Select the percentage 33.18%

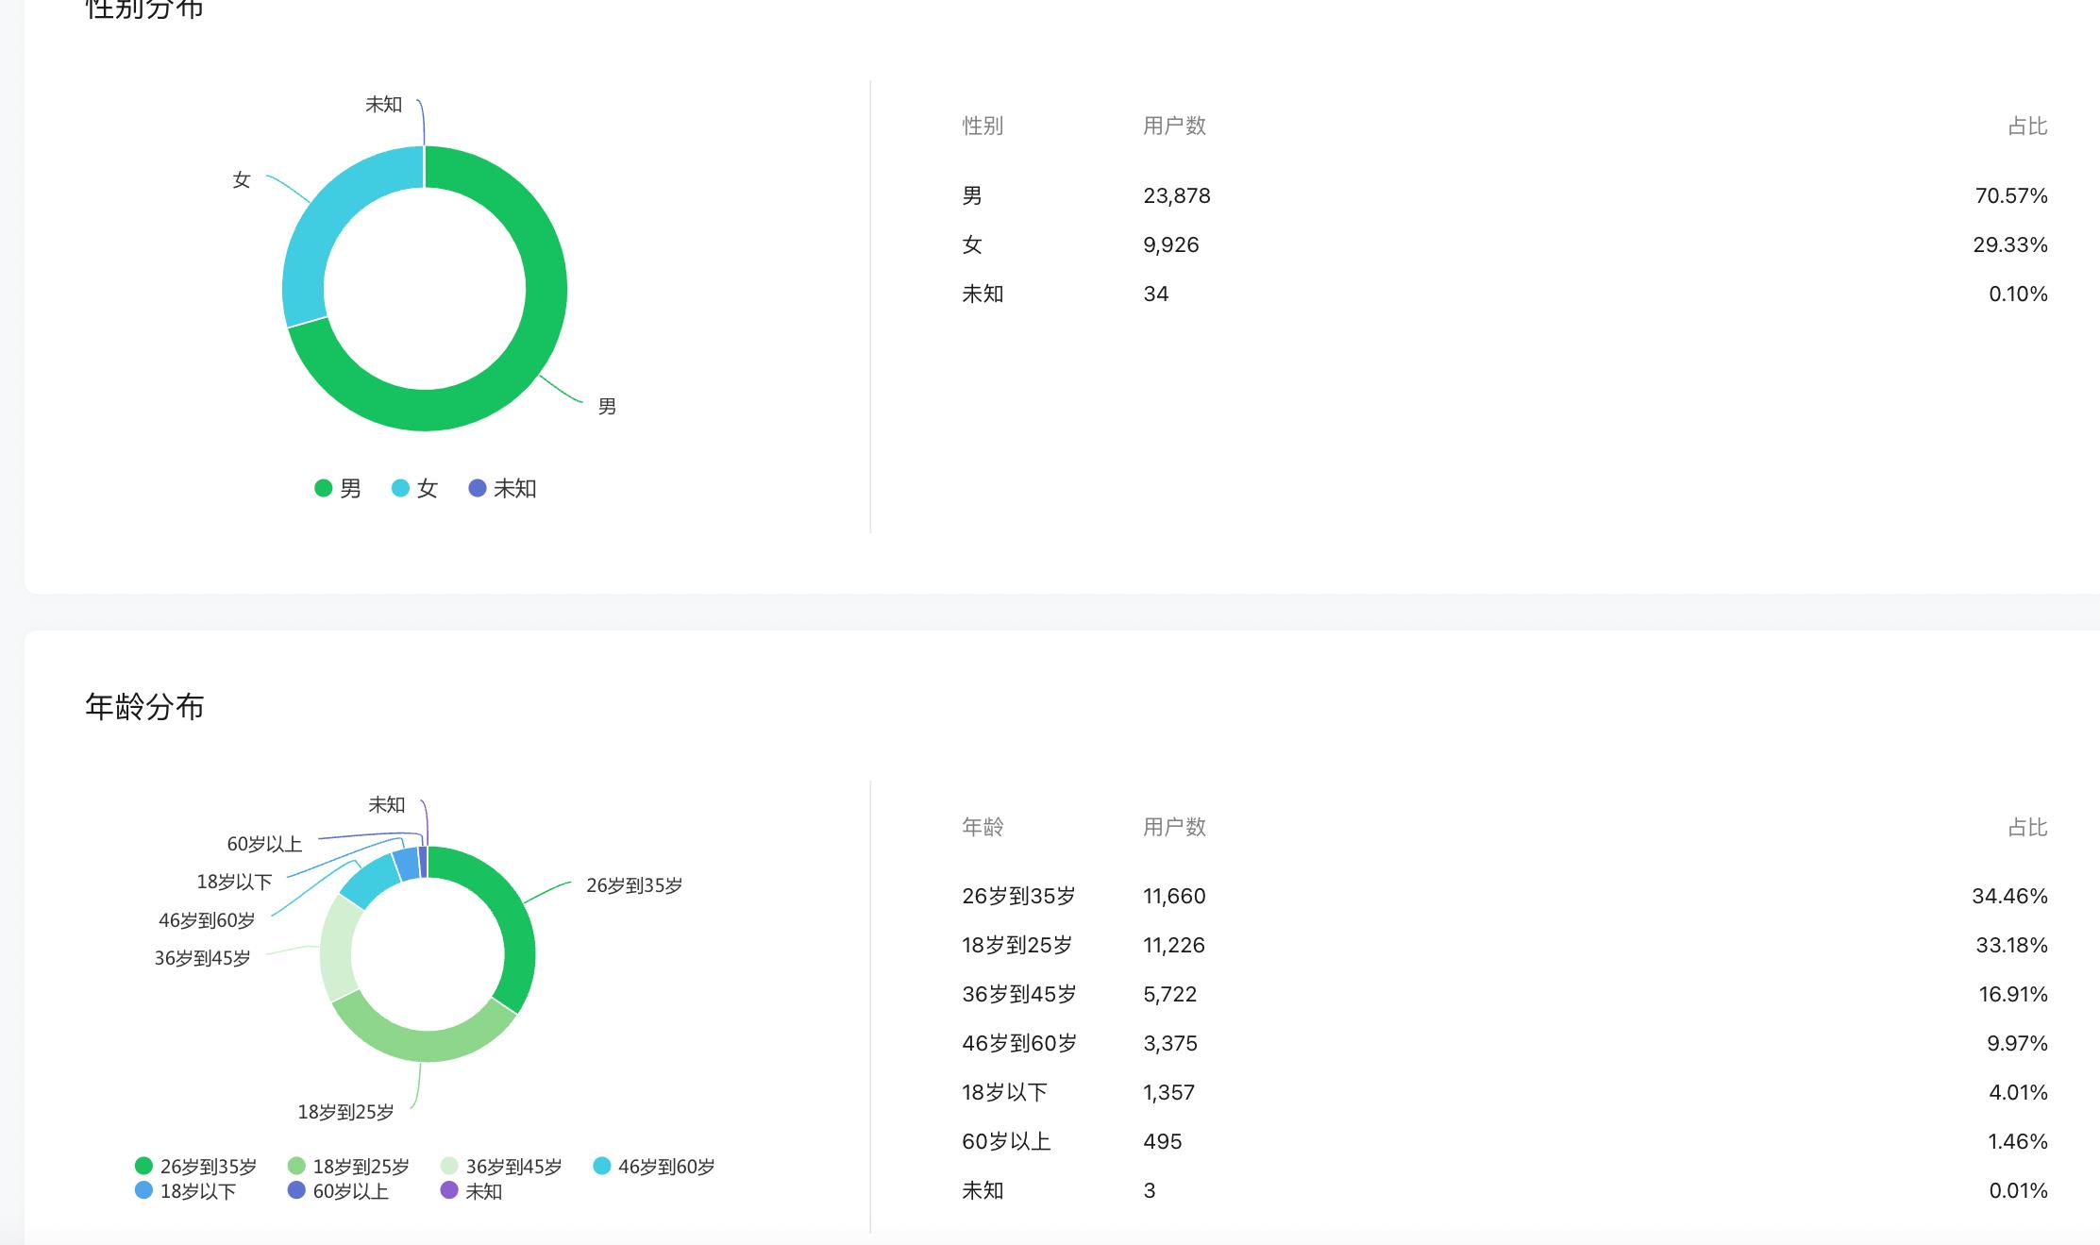[2011, 945]
